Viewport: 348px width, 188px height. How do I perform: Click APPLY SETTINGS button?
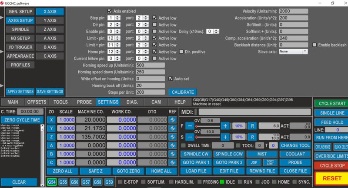20,92
